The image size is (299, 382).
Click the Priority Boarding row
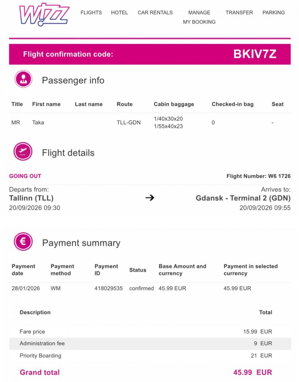coord(150,355)
